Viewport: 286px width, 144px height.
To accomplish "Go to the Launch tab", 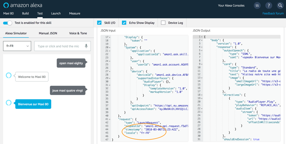I will coord(56,13).
